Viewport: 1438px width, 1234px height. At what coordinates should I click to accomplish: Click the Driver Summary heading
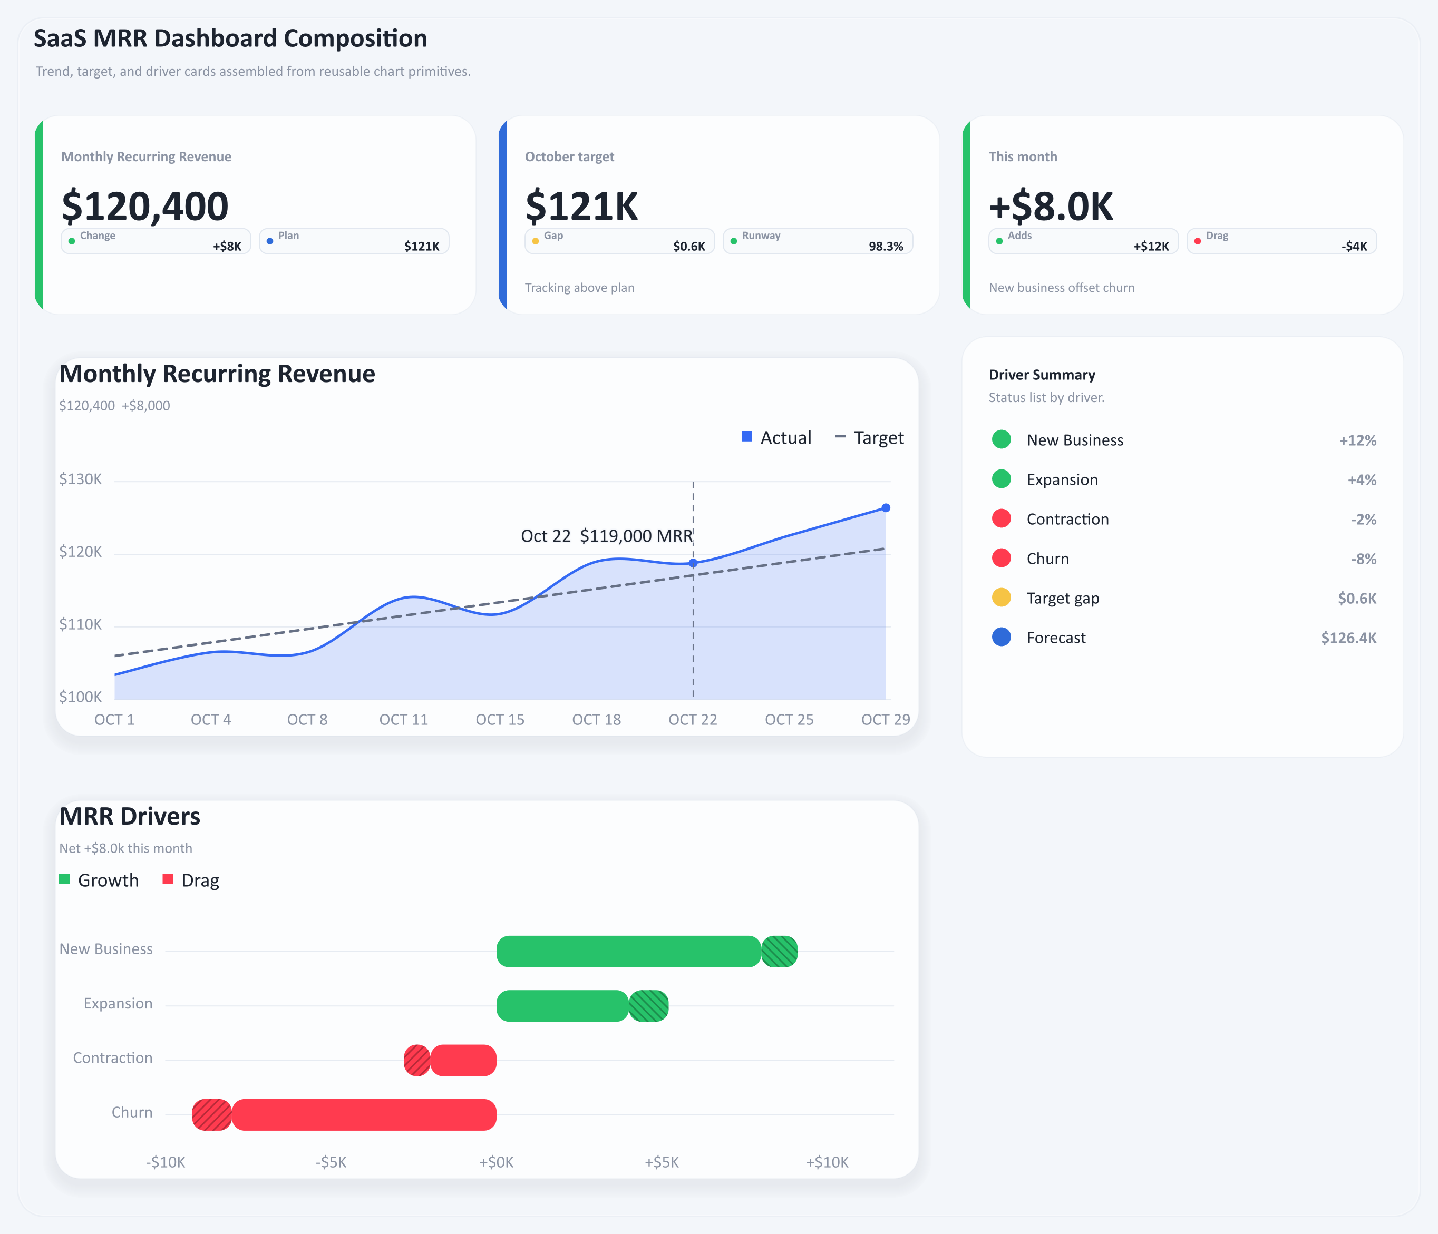pyautogui.click(x=1042, y=375)
